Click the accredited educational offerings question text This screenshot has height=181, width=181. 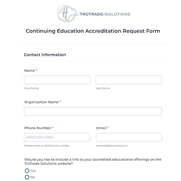93,161
